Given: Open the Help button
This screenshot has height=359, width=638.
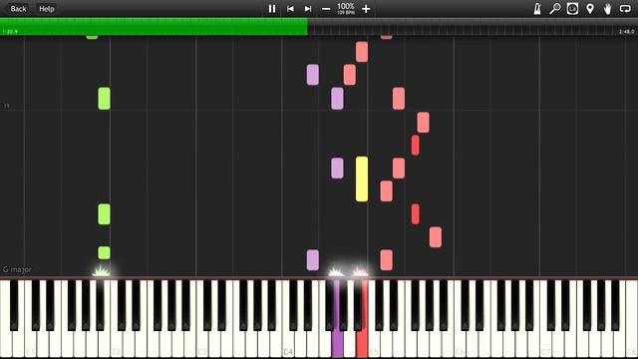Looking at the screenshot, I should pos(47,9).
